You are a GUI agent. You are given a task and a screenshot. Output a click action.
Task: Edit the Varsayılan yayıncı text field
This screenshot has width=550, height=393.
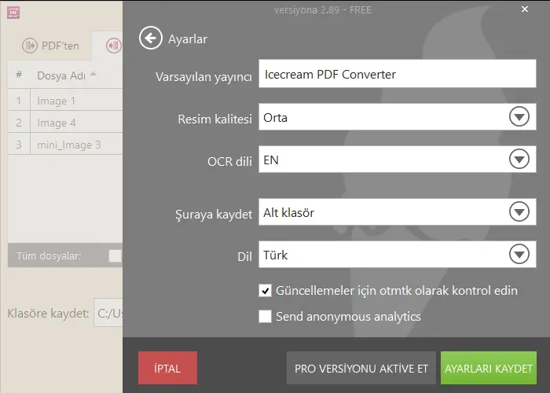click(x=398, y=74)
